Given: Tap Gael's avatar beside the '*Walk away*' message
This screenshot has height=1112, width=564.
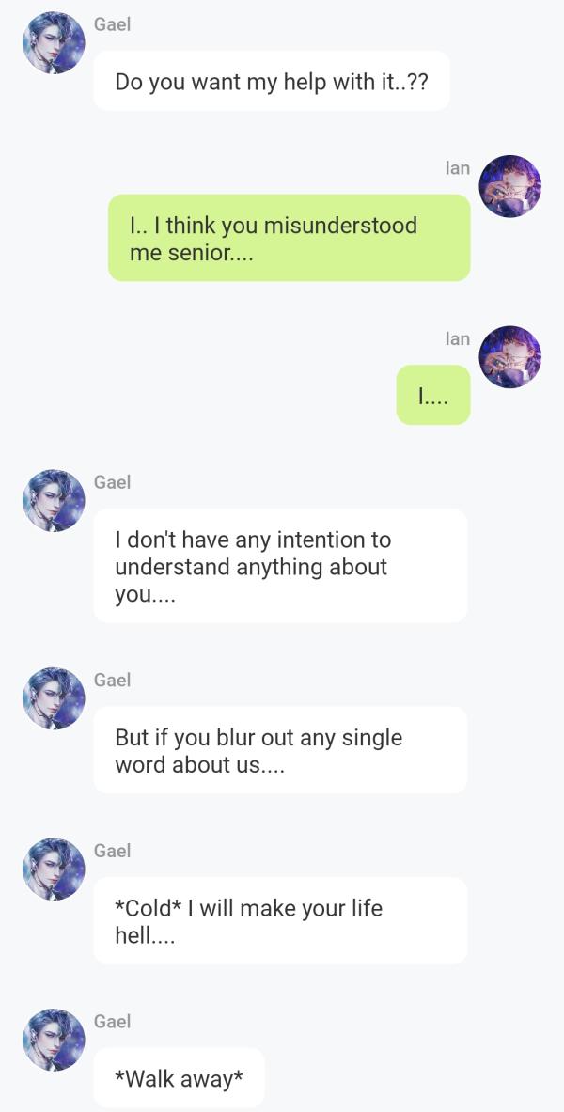Looking at the screenshot, I should pyautogui.click(x=54, y=1041).
